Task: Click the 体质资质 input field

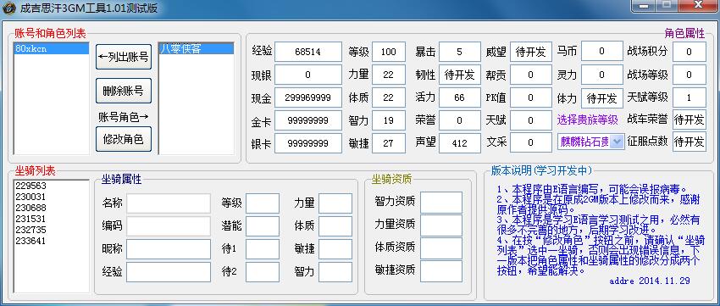Action: tap(441, 248)
